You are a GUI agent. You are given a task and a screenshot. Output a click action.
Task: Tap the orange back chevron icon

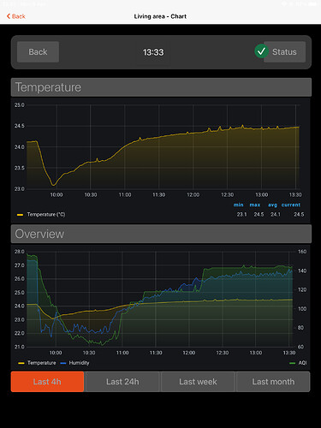click(x=9, y=16)
